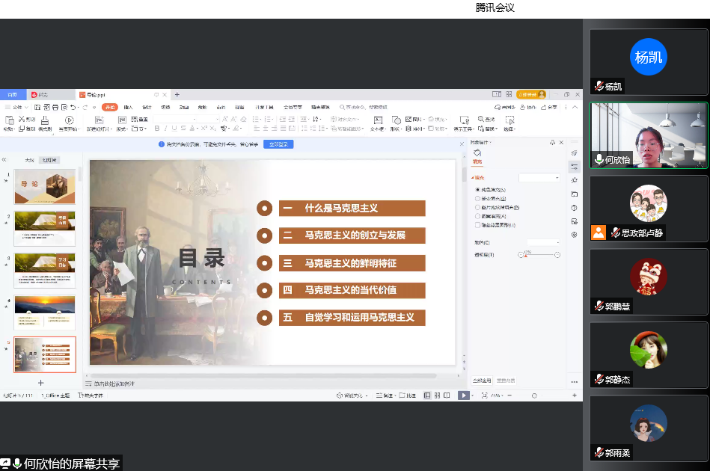Click the increase font size icon

pos(225,119)
